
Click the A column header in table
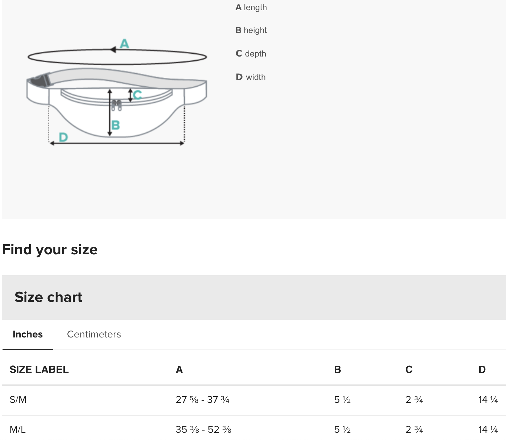click(x=179, y=370)
